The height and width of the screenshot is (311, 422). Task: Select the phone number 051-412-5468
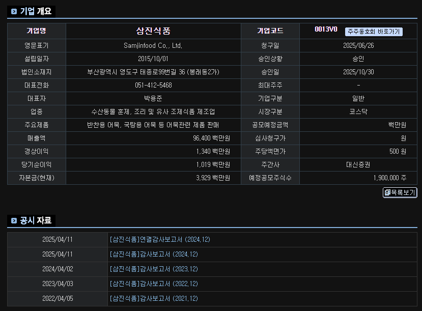[153, 86]
